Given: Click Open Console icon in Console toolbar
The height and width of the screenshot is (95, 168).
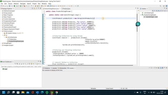Looking at the screenshot, I should pyautogui.click(x=155, y=68).
